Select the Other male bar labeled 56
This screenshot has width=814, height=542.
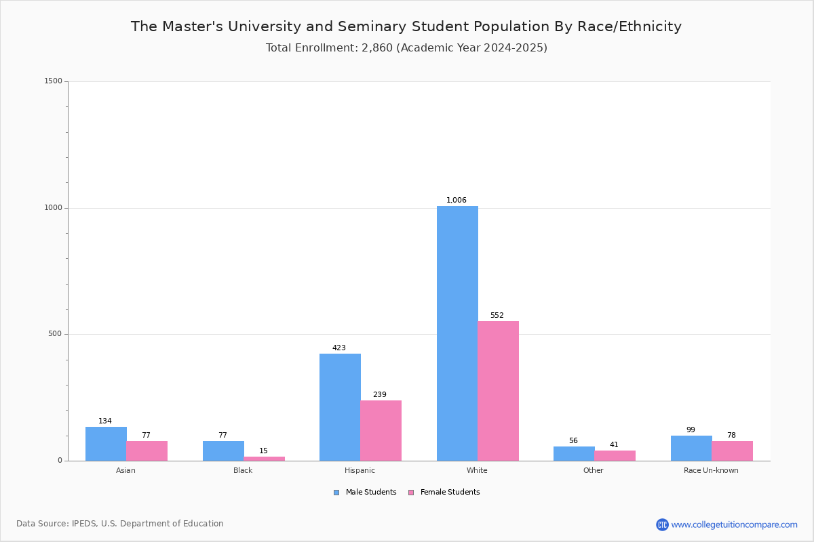point(574,454)
